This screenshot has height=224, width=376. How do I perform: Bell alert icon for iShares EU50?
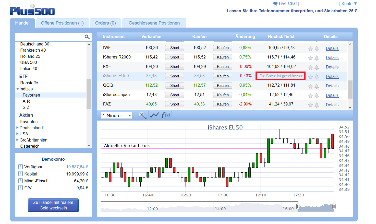[317, 77]
